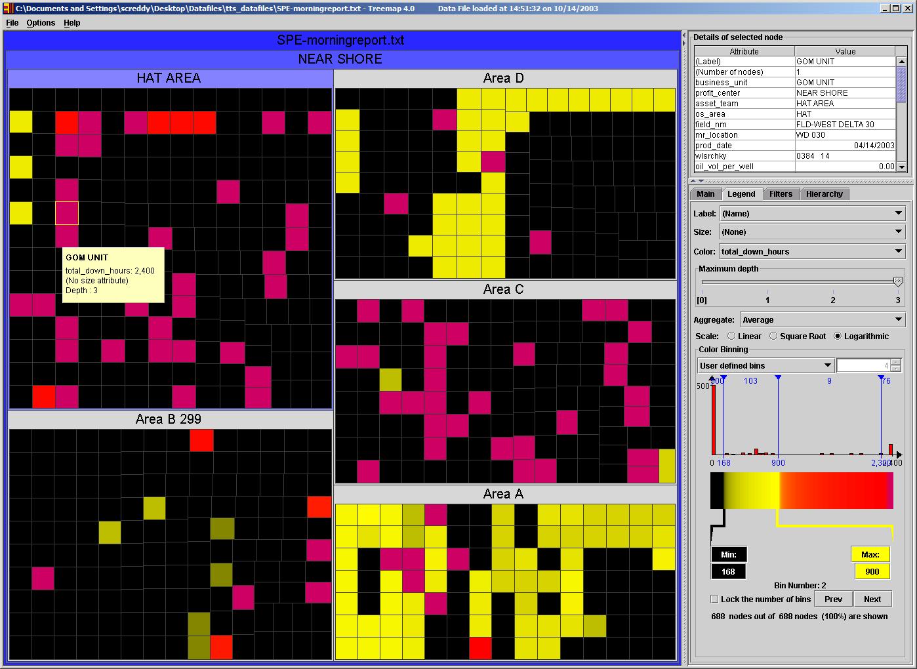Open the Options menu
Image resolution: width=917 pixels, height=669 pixels.
click(41, 23)
